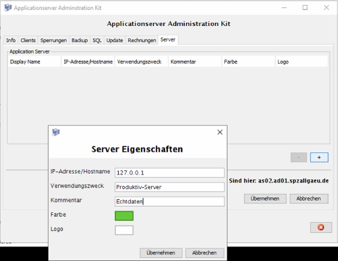Click Abbrechen in the Server Eigenschaften dialog
Image resolution: width=338 pixels, height=261 pixels.
204,253
